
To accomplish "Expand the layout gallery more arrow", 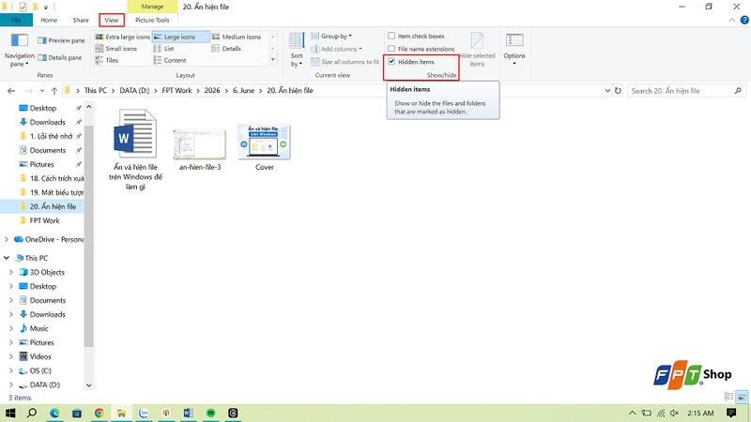I will [273, 60].
